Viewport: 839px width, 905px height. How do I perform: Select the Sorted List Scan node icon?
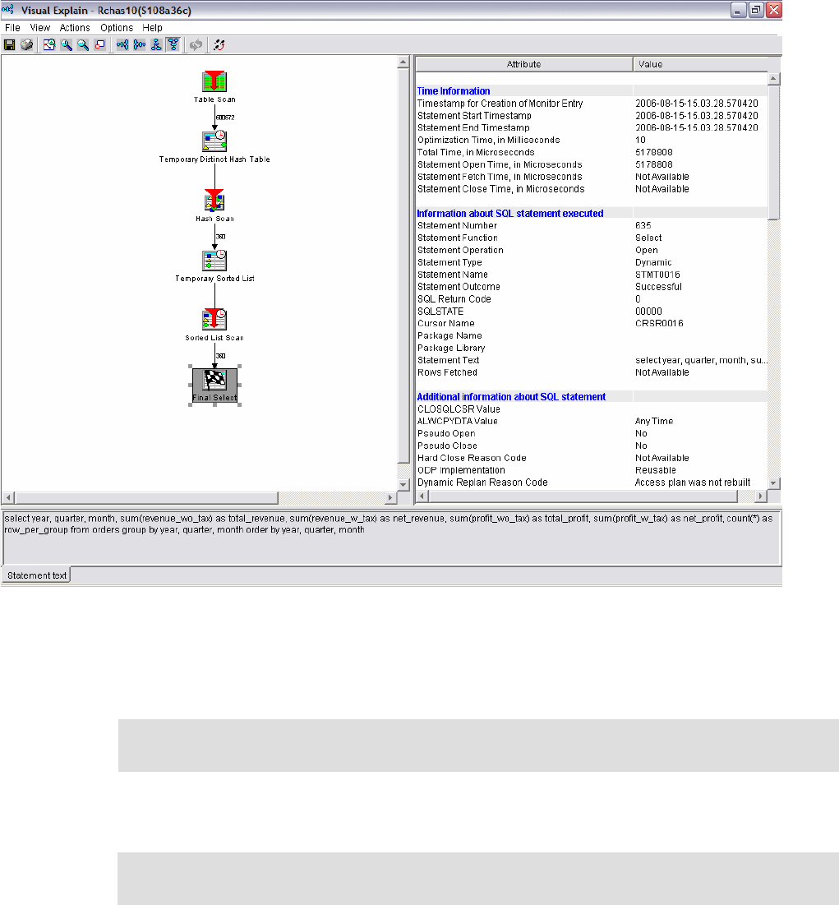coord(214,319)
